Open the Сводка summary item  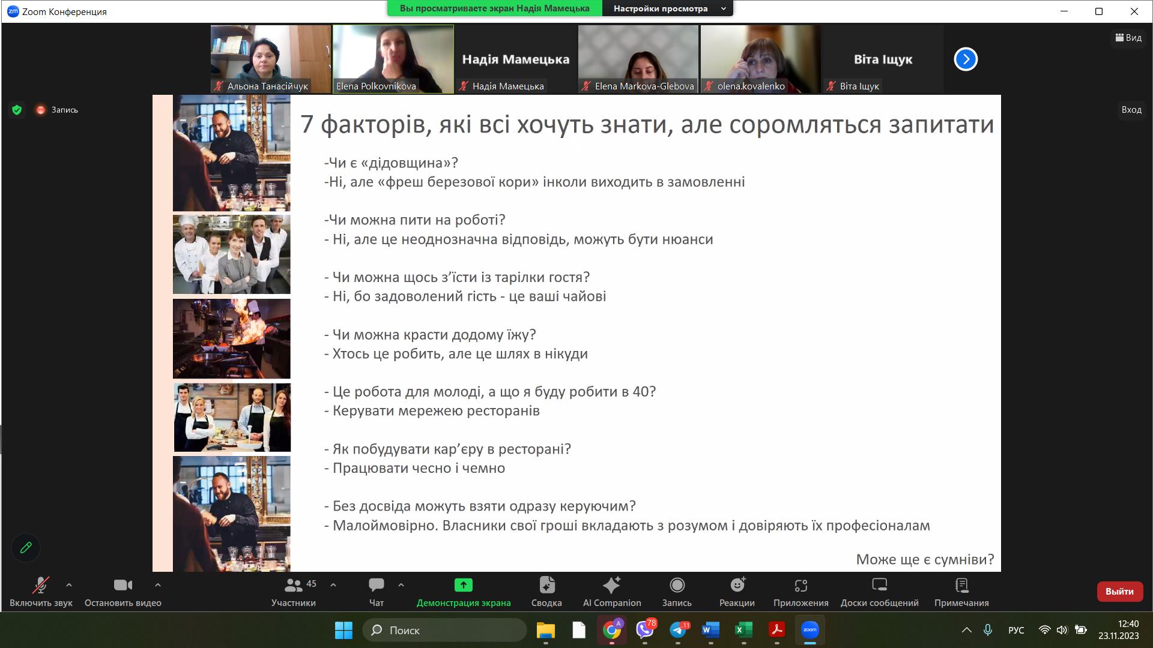[546, 592]
